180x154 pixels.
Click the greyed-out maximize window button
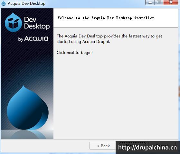pyautogui.click(x=159, y=2)
